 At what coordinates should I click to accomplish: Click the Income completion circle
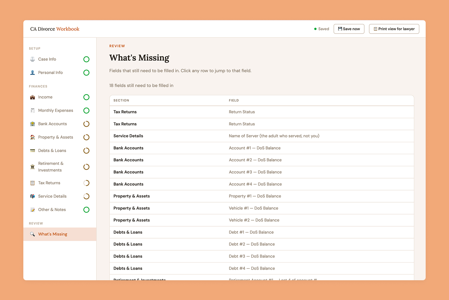pyautogui.click(x=86, y=97)
